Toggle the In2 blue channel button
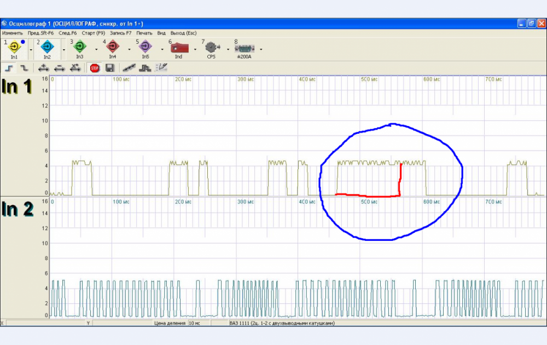 [x=47, y=48]
